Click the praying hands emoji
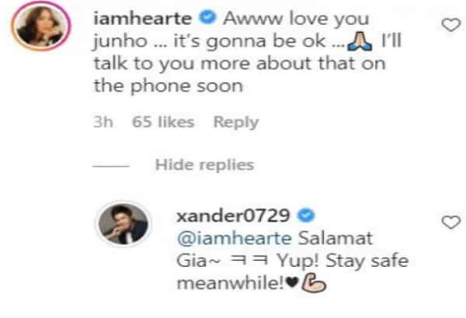This screenshot has width=466, height=318. (x=360, y=41)
